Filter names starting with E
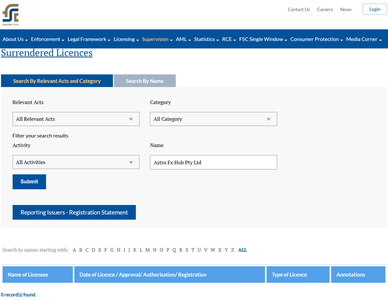This screenshot has width=388, height=300. (100, 250)
